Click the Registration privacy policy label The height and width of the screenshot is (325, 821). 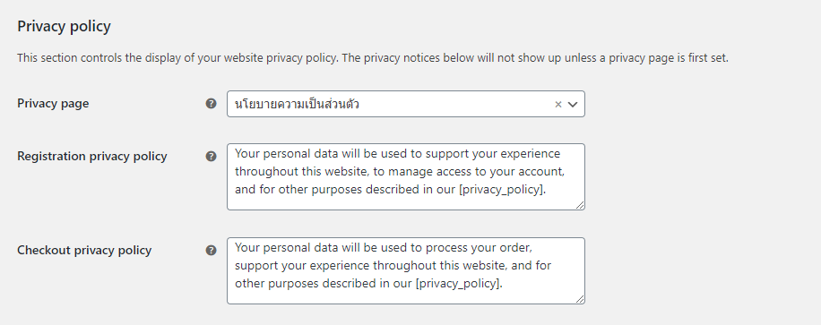tap(92, 157)
